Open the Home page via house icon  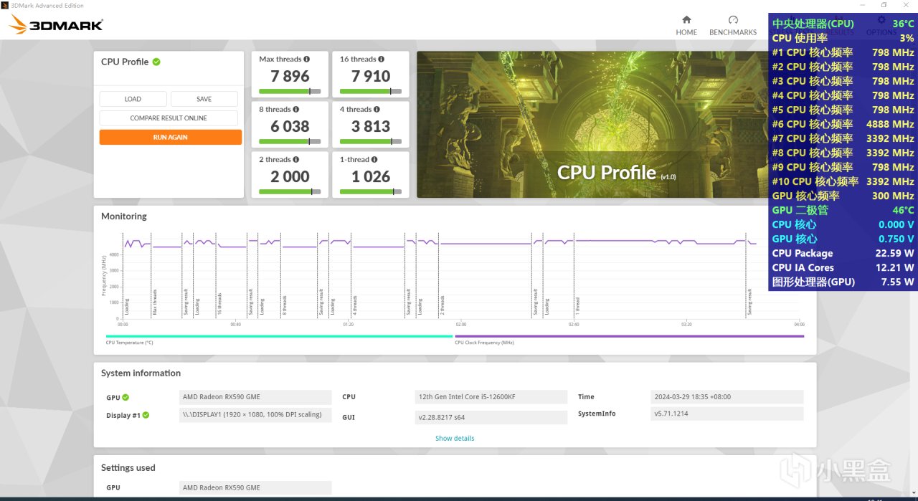686,20
